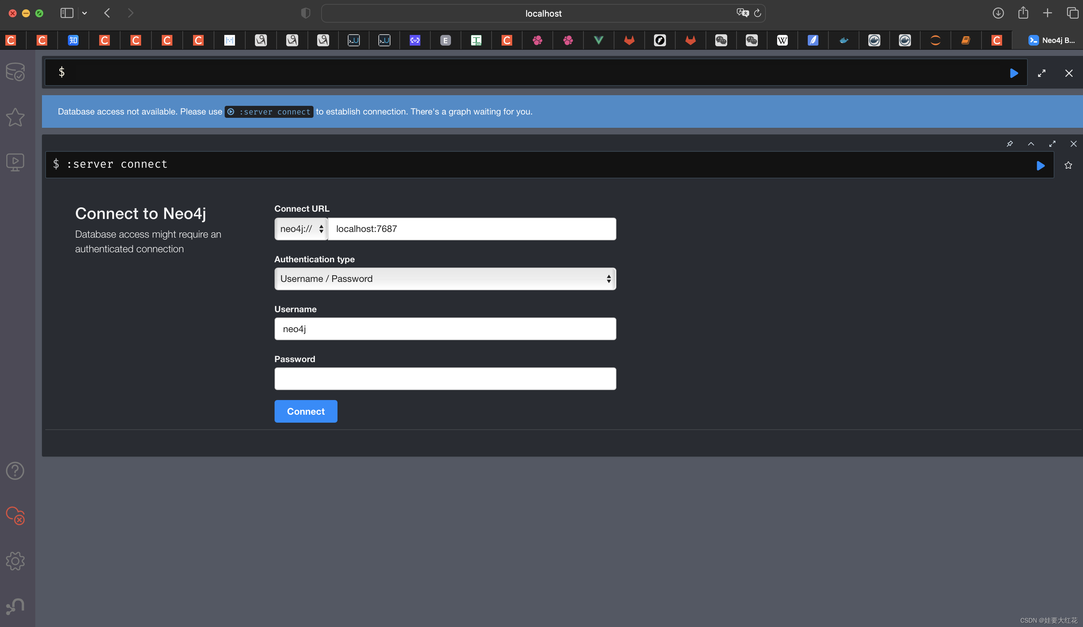Close the server connect frame
1083x627 pixels.
click(x=1074, y=143)
